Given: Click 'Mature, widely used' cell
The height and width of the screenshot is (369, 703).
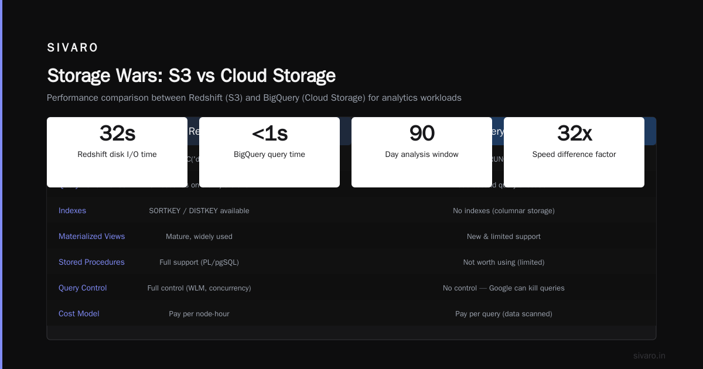Looking at the screenshot, I should 199,237.
